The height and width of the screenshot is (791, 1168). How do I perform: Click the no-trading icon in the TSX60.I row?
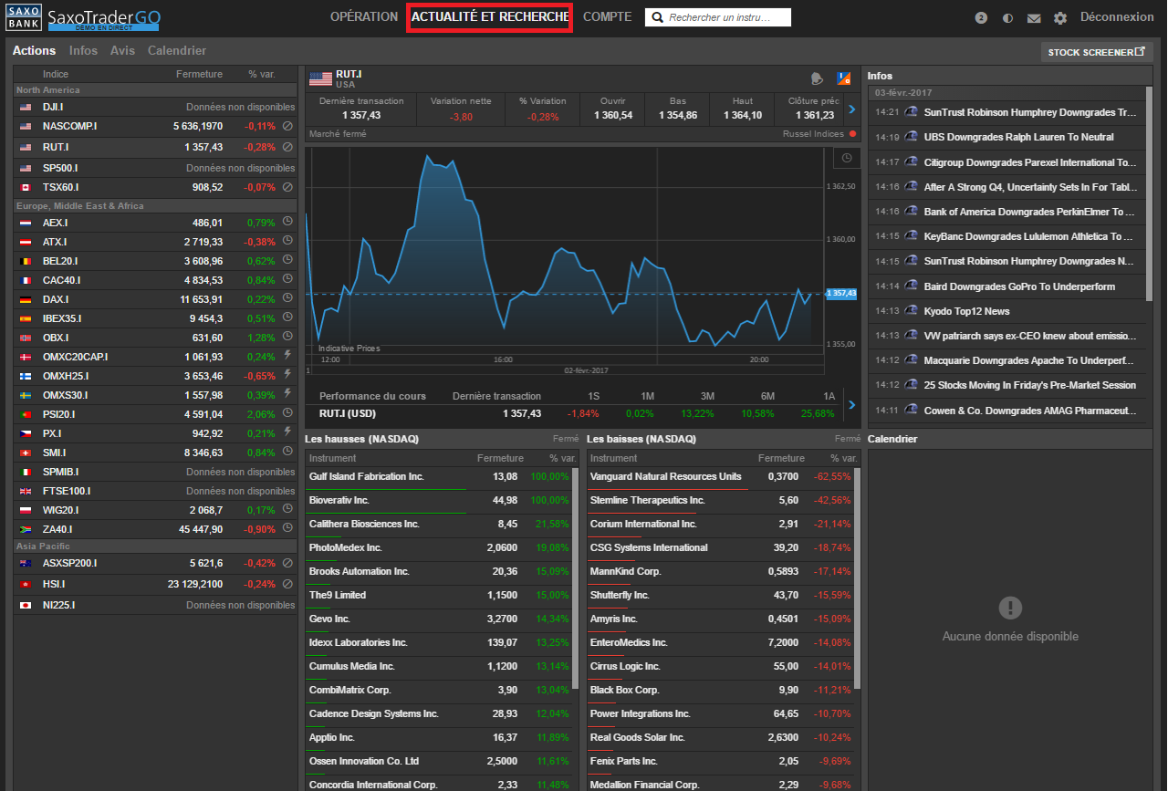point(287,187)
